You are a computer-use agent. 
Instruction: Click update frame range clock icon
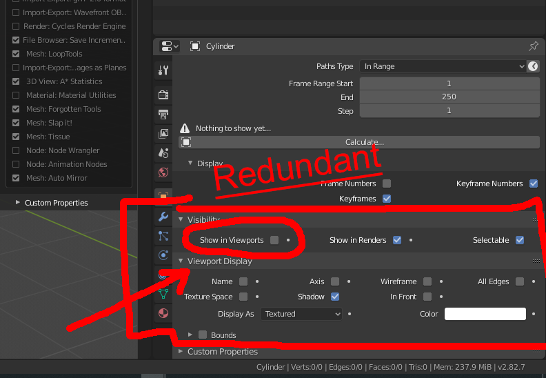coord(533,66)
